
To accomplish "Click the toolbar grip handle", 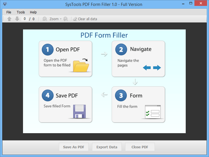I will [4, 19].
